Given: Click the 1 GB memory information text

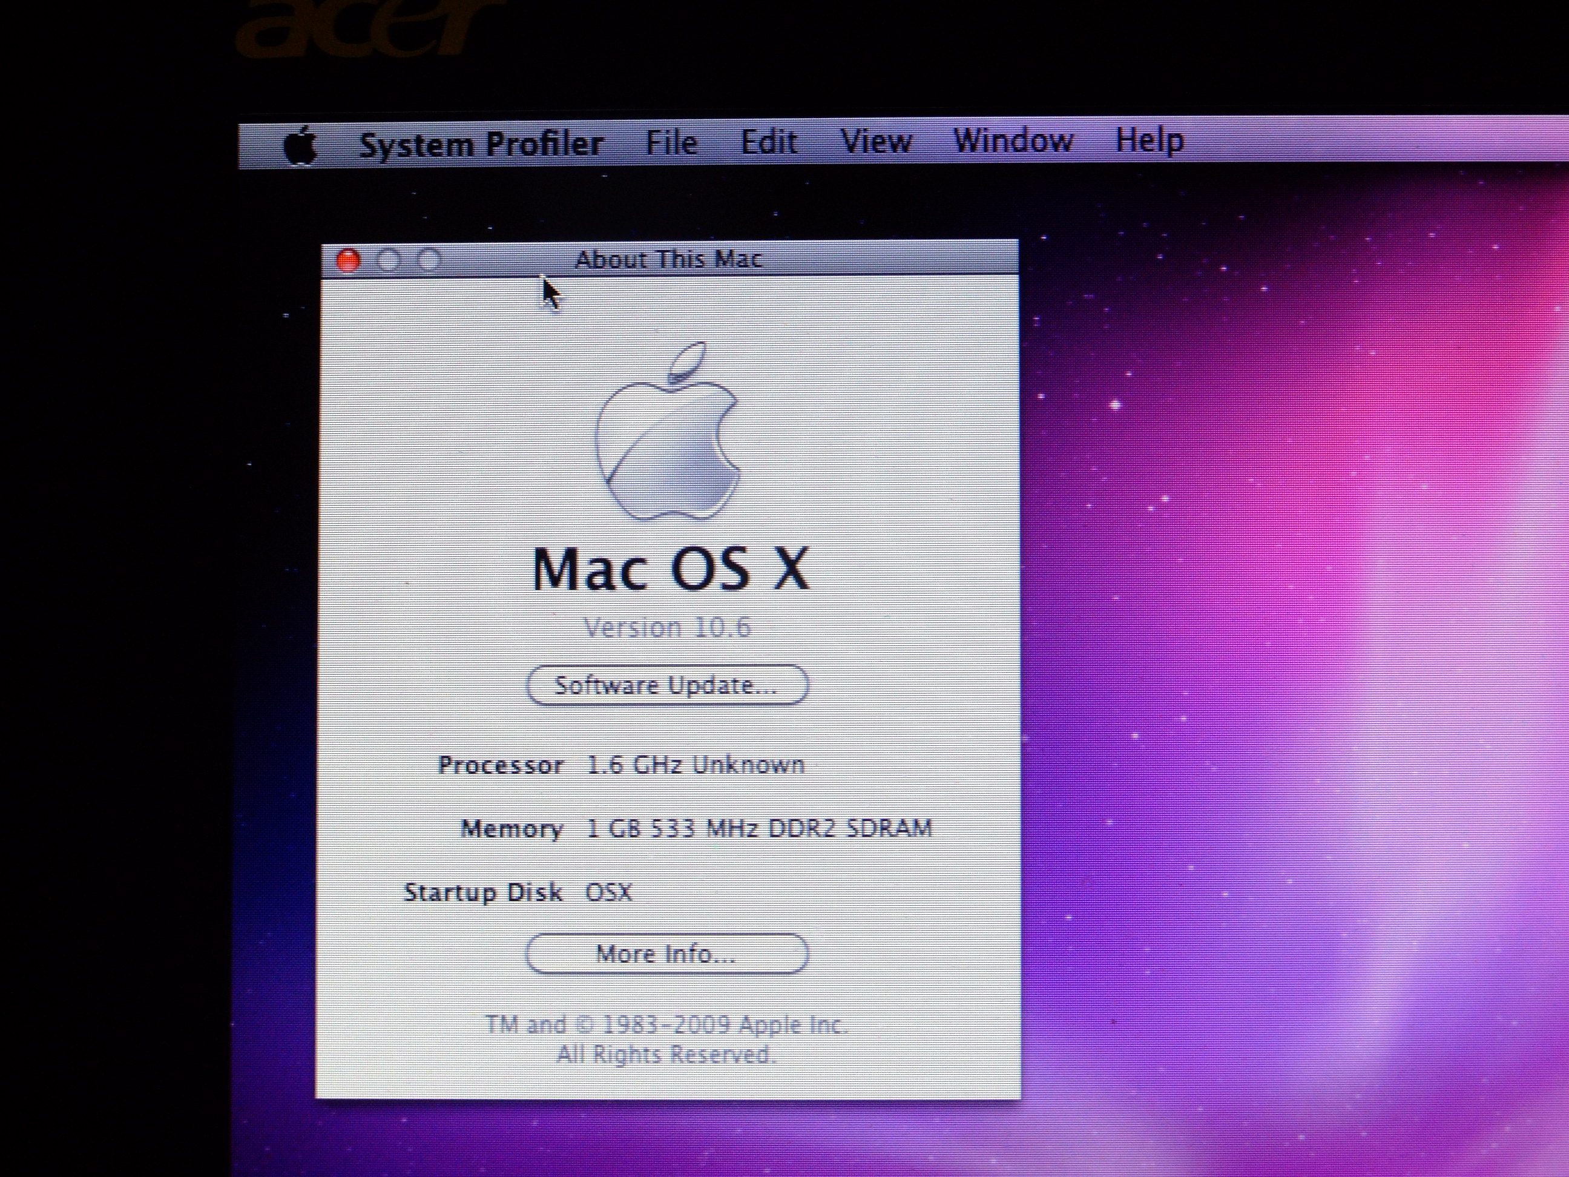Looking at the screenshot, I should click(759, 828).
